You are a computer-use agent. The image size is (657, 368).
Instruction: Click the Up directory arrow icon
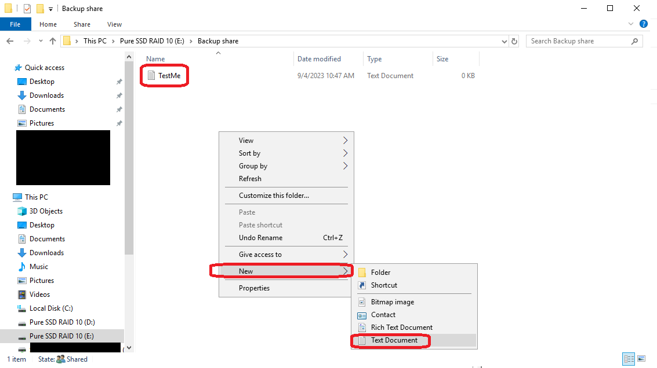click(x=53, y=41)
